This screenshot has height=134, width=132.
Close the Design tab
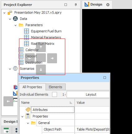pos(108,5)
